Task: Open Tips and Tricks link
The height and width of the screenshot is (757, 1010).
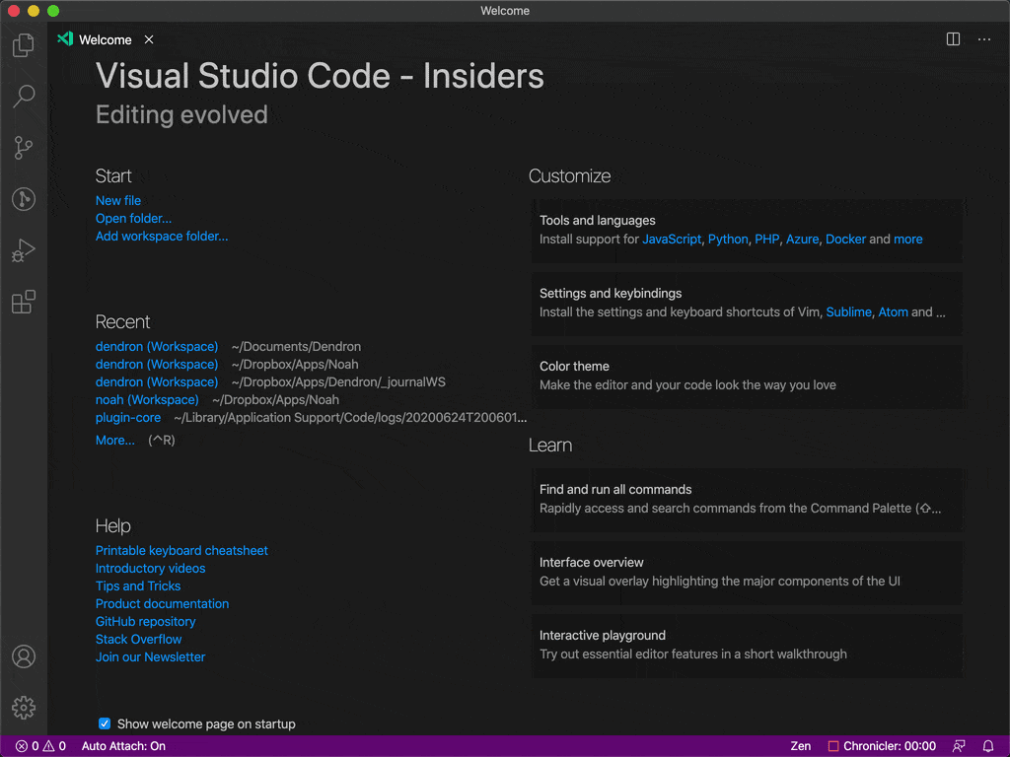Action: click(x=138, y=585)
